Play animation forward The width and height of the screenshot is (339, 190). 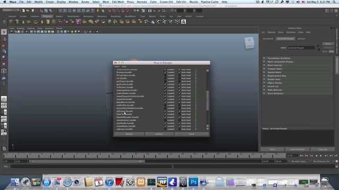[x=321, y=156]
